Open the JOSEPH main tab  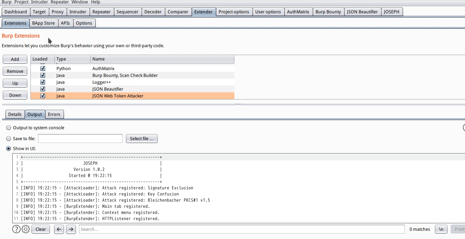[391, 12]
